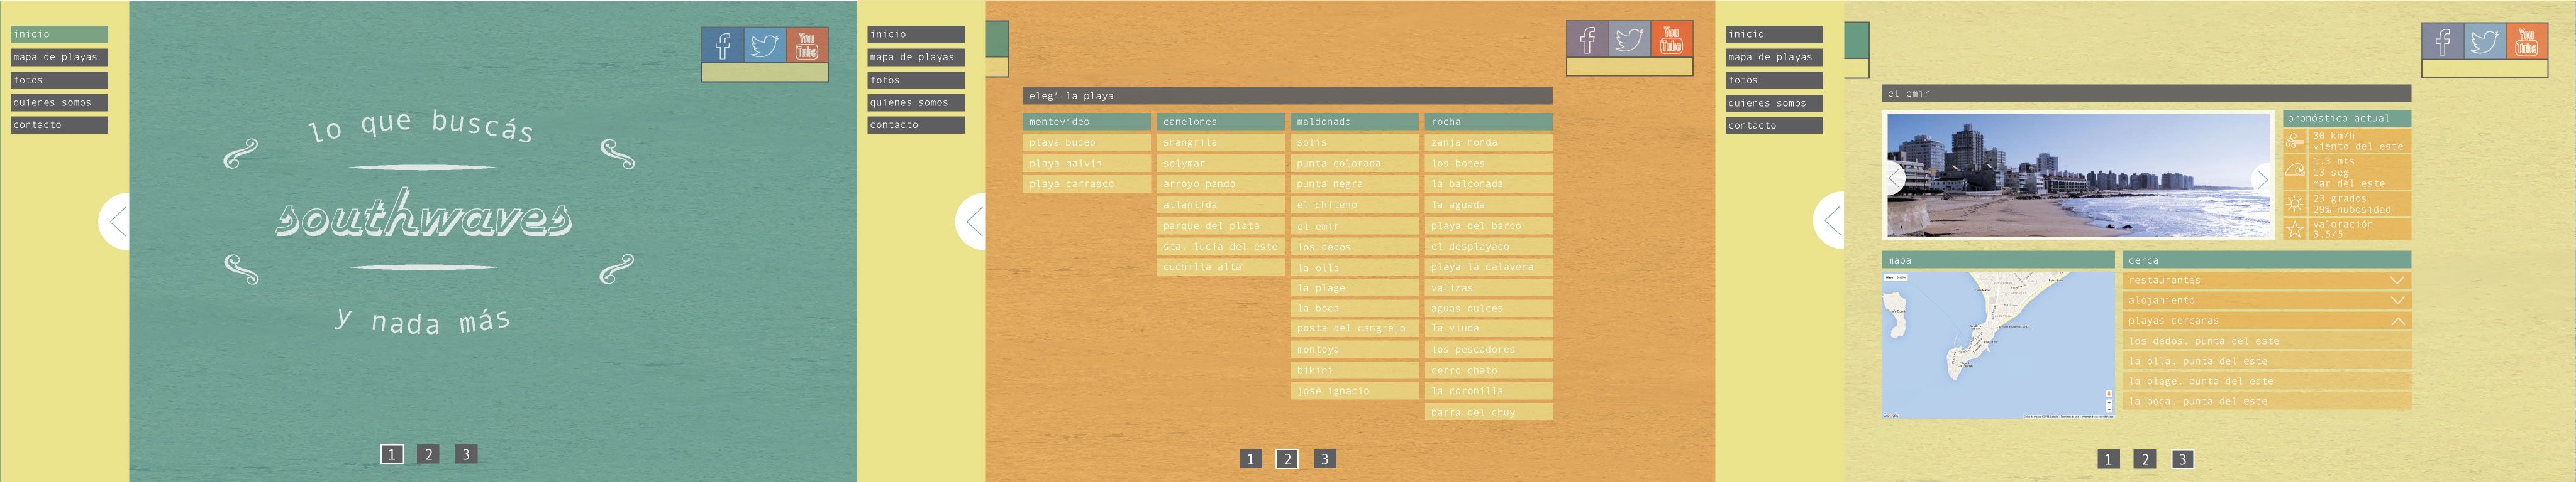Go to page 3 on the teal home screen
The height and width of the screenshot is (482, 2576).
(x=465, y=454)
